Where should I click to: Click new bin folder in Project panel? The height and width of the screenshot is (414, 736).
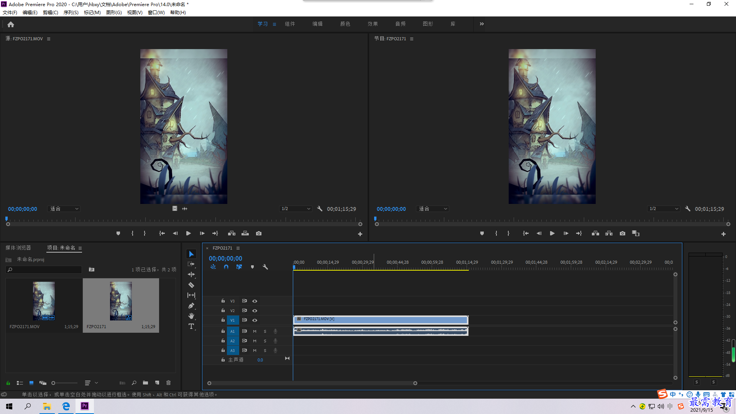[x=145, y=383]
